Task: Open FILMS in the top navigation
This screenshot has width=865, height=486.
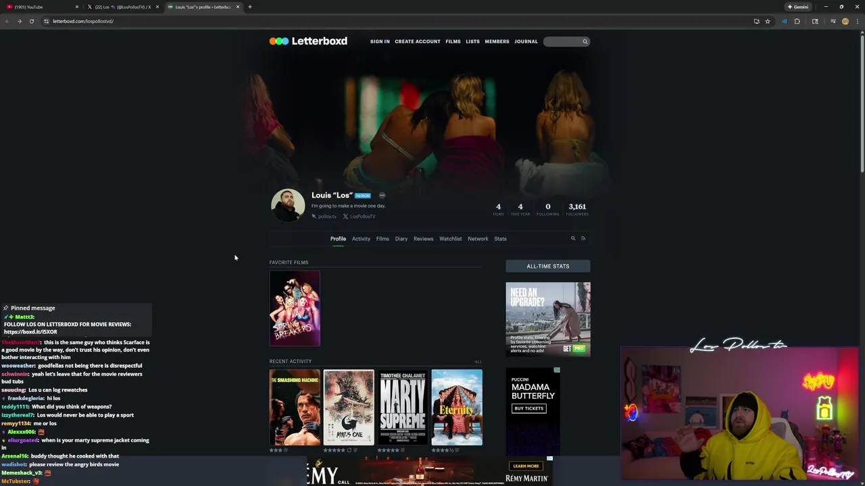Action: [x=453, y=41]
